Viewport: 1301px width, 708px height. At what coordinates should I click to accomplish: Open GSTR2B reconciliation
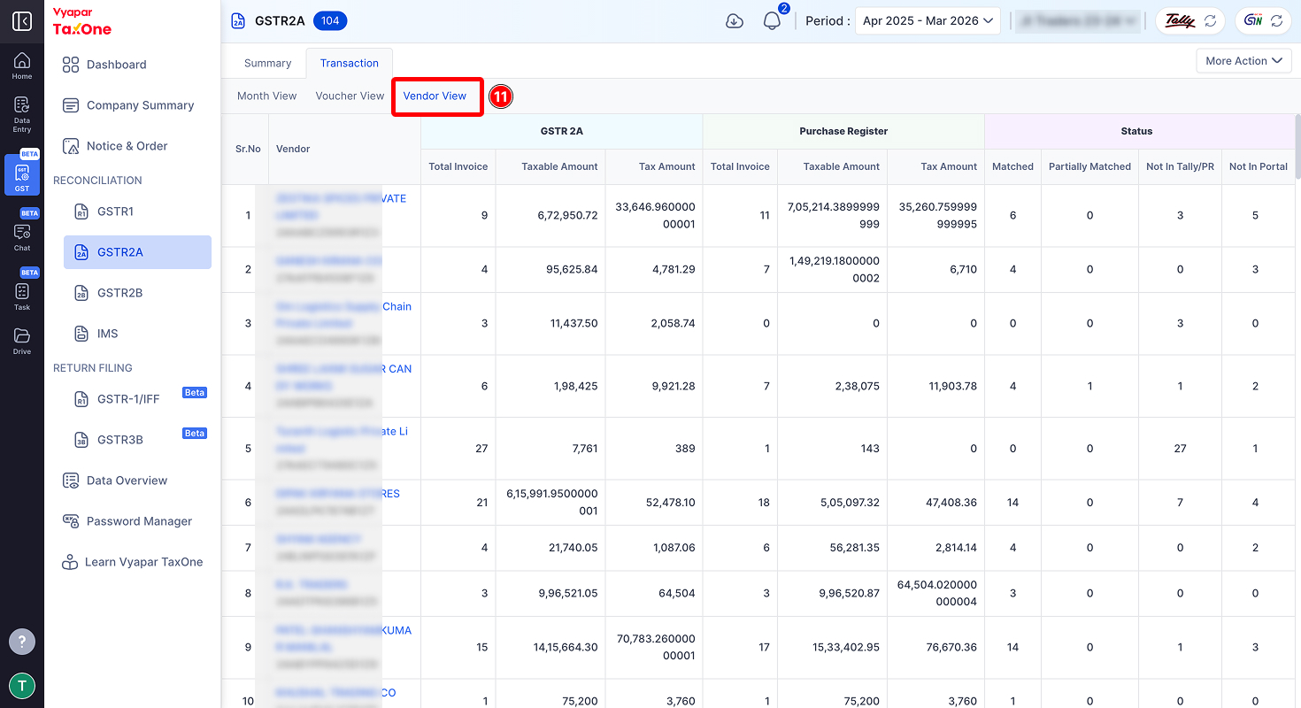click(137, 293)
